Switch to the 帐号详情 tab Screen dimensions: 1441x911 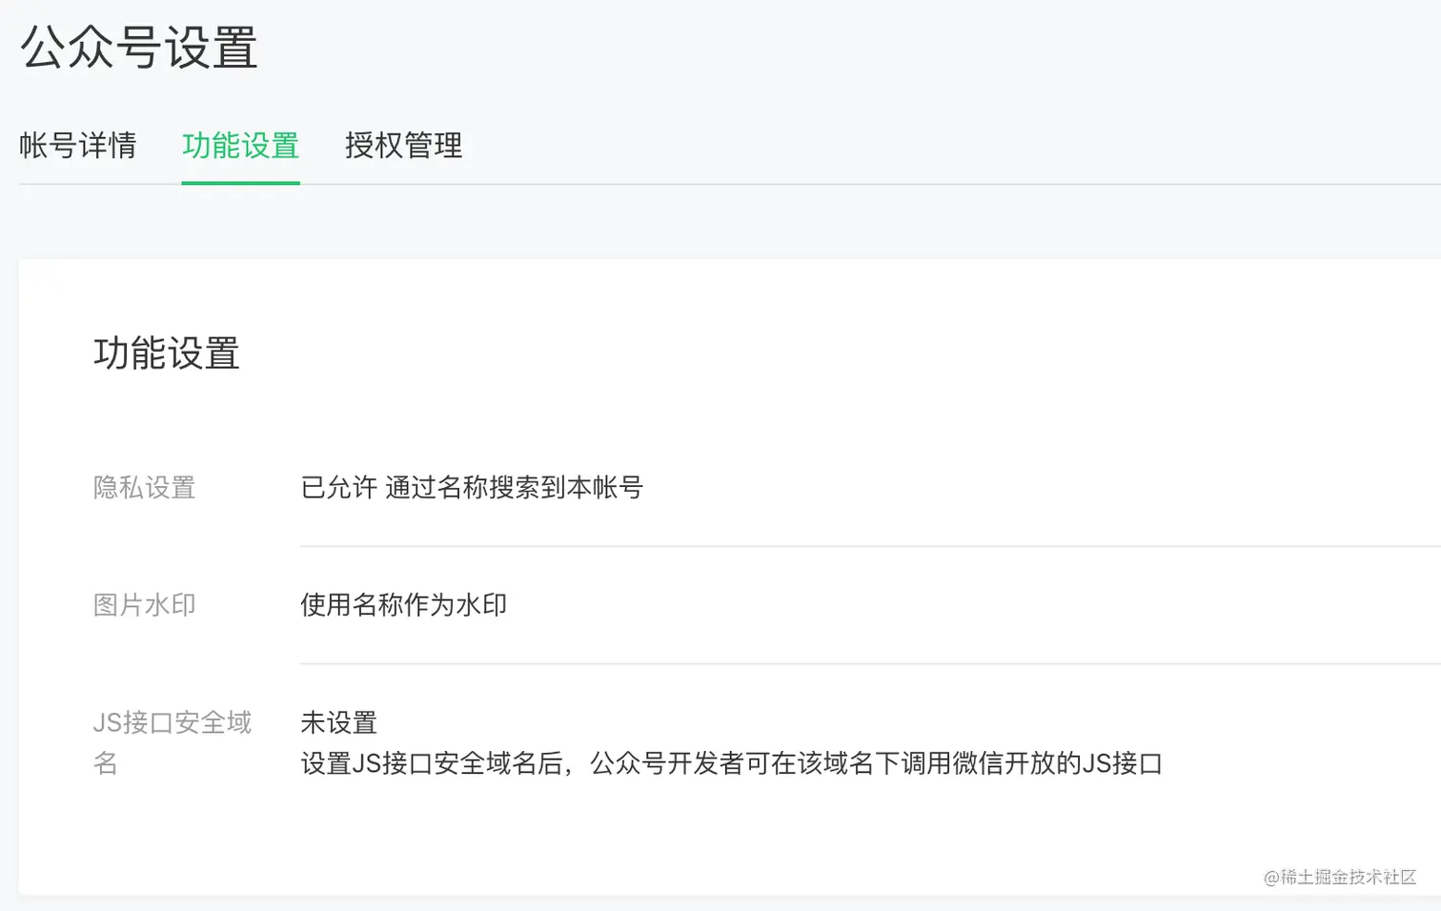(x=78, y=146)
